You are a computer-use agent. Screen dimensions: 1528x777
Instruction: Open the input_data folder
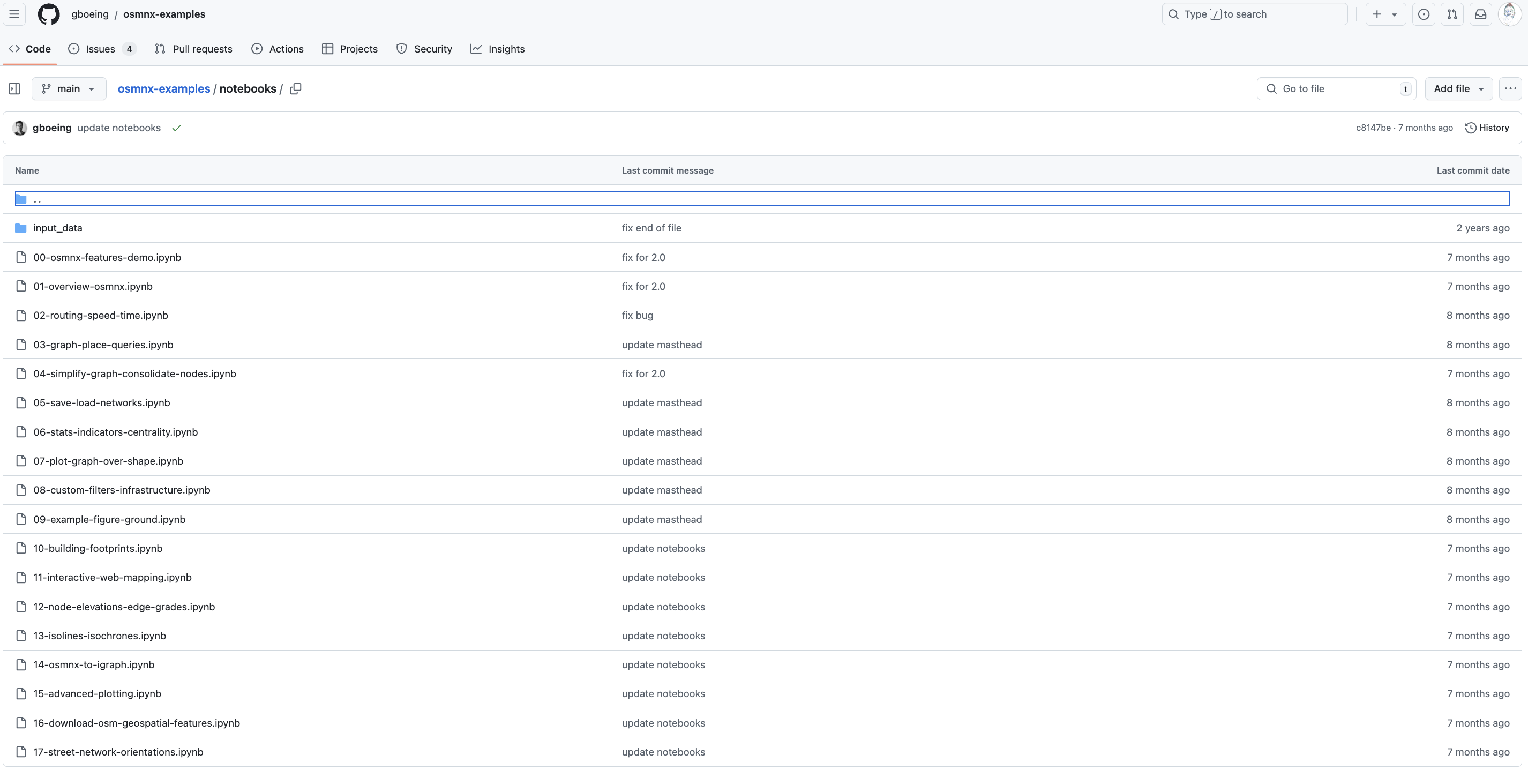click(57, 228)
